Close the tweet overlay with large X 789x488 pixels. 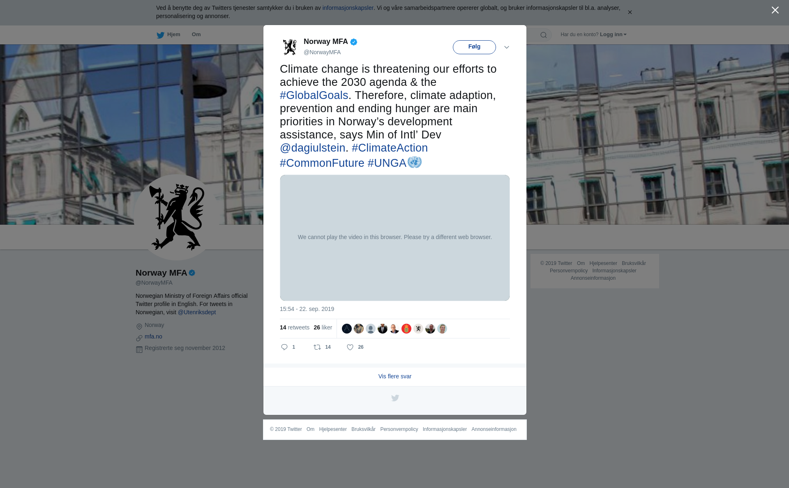[x=775, y=10]
